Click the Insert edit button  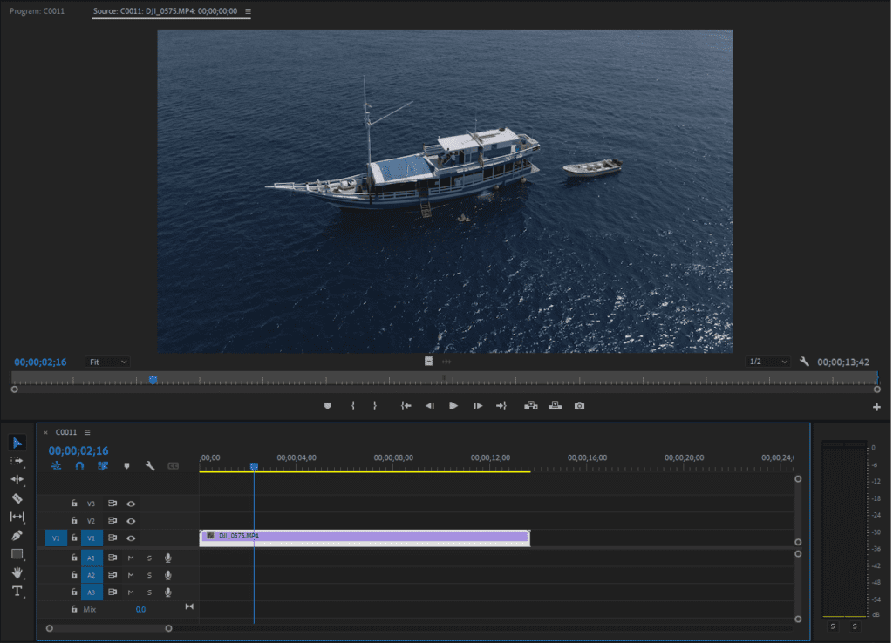click(x=531, y=406)
